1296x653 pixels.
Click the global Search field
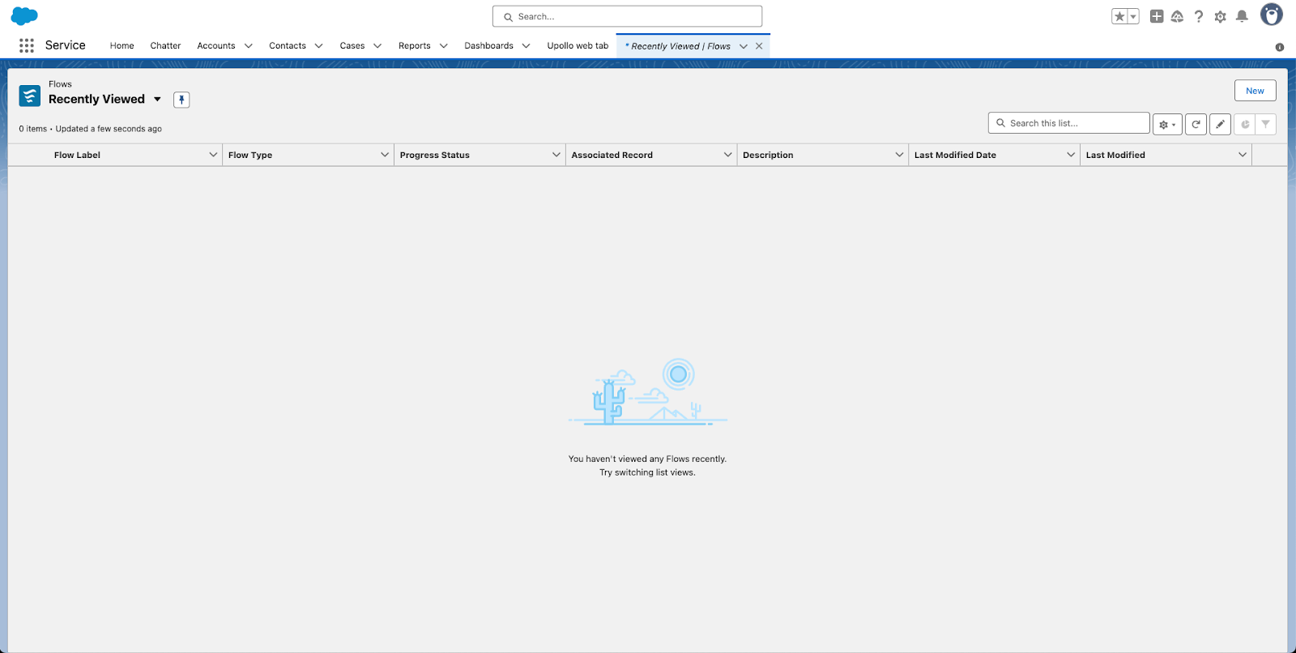(x=627, y=16)
